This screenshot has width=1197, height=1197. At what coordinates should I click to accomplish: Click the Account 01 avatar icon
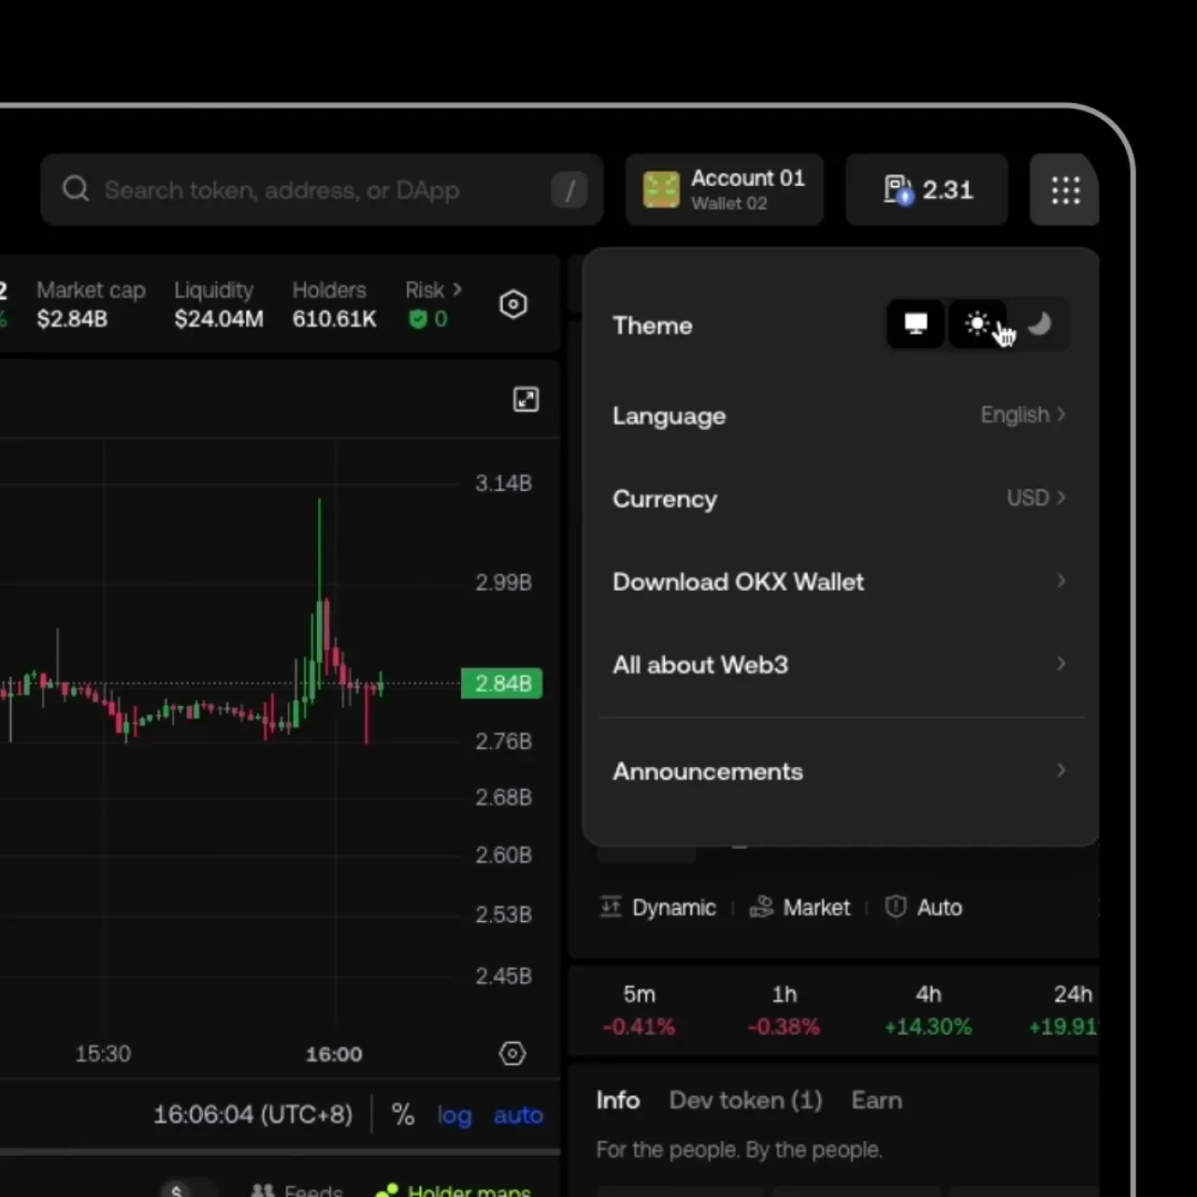(x=661, y=190)
